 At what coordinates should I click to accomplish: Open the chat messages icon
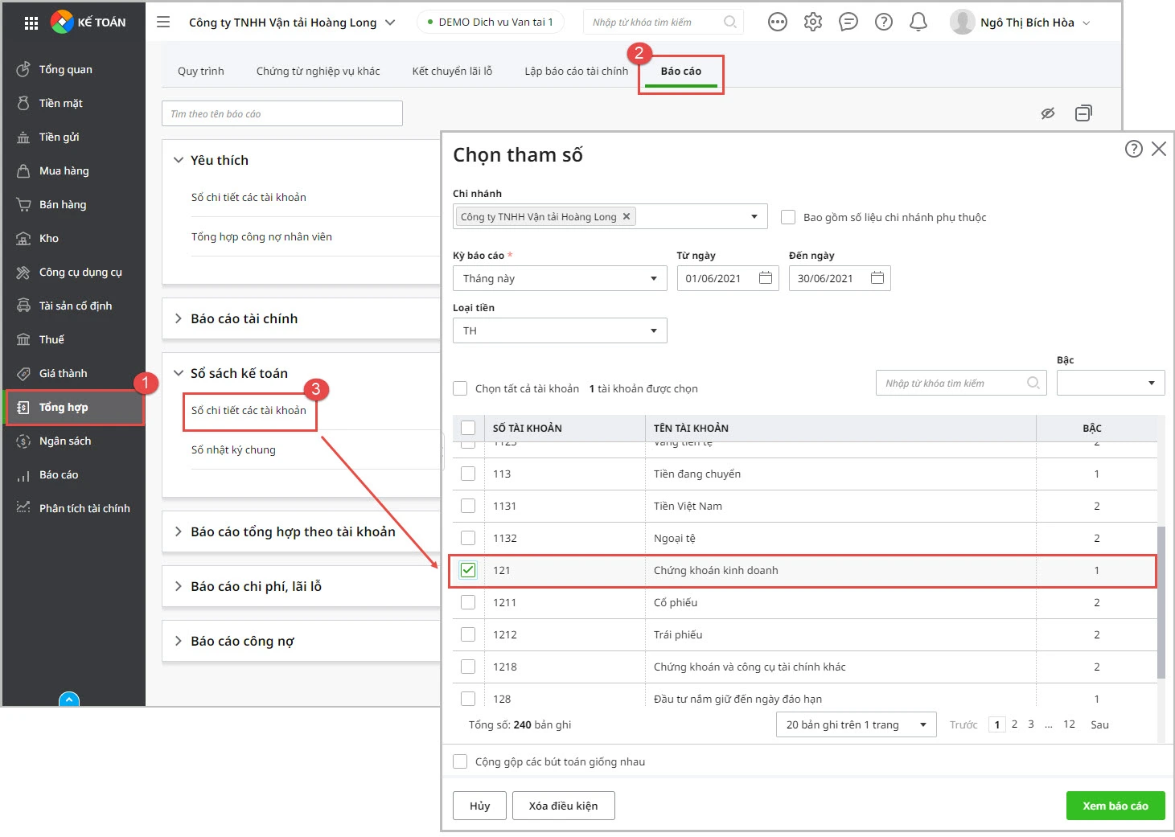point(848,23)
